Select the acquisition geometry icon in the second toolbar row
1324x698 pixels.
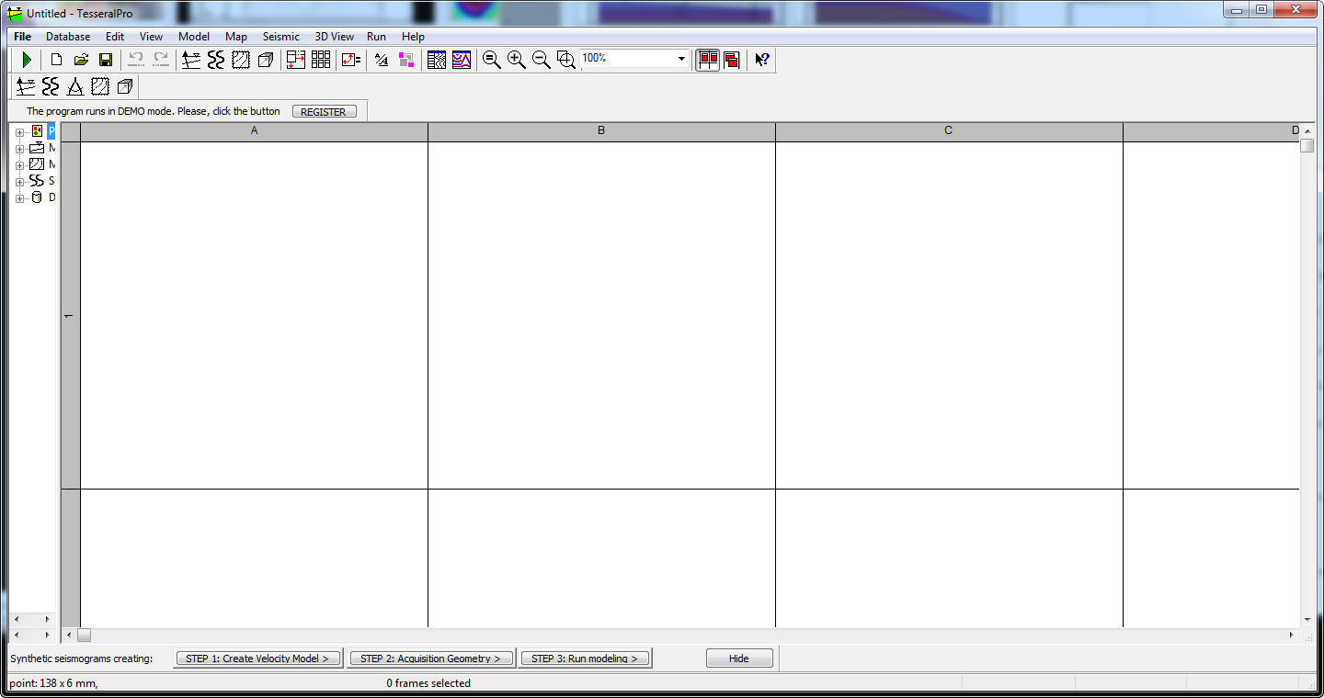(x=26, y=86)
